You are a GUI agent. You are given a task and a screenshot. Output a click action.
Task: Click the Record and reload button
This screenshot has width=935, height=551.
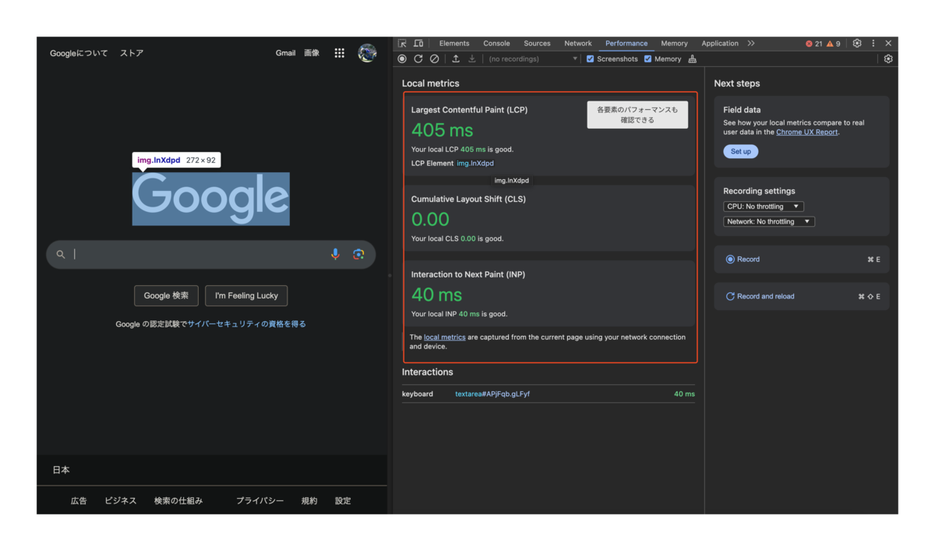(x=802, y=296)
